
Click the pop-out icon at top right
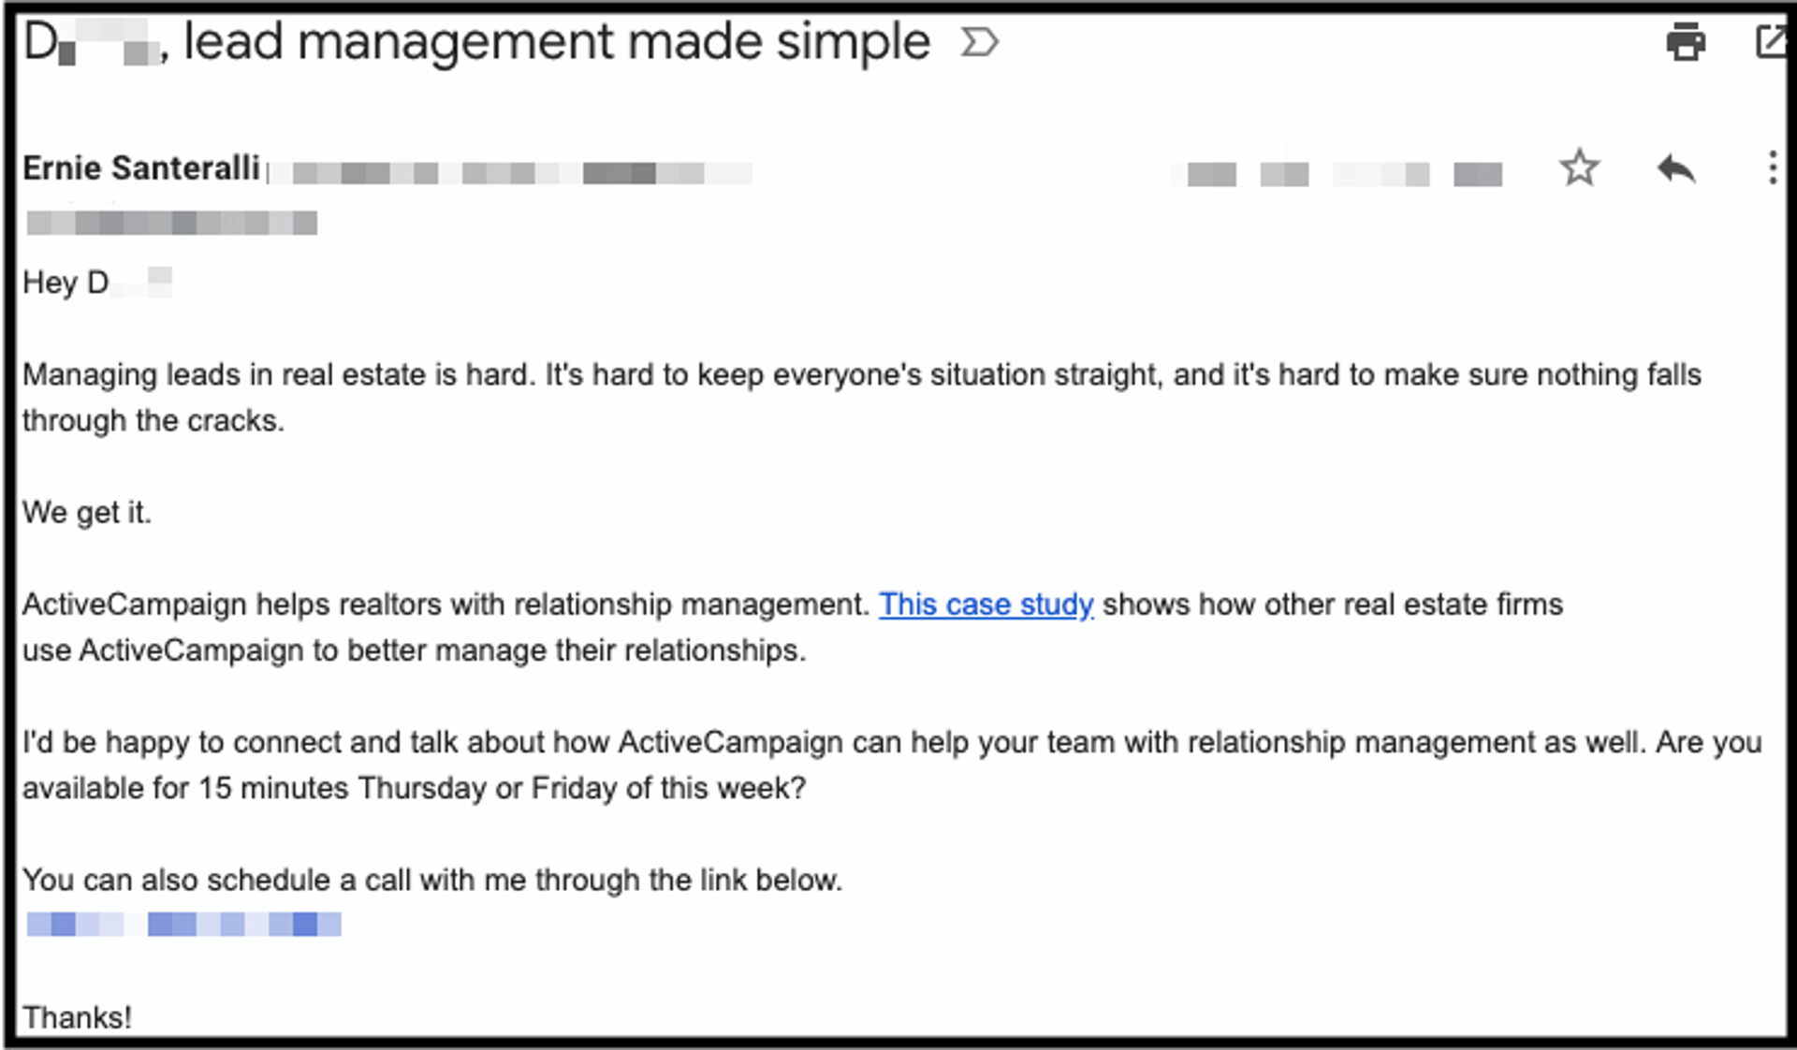(x=1772, y=41)
